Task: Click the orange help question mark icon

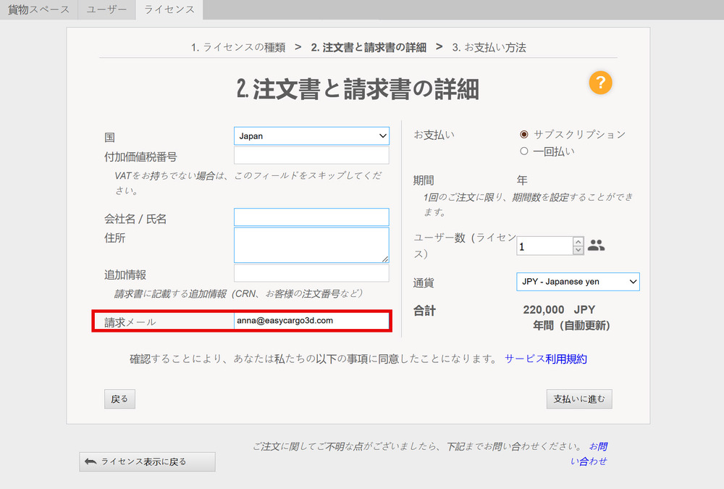Action: 600,83
